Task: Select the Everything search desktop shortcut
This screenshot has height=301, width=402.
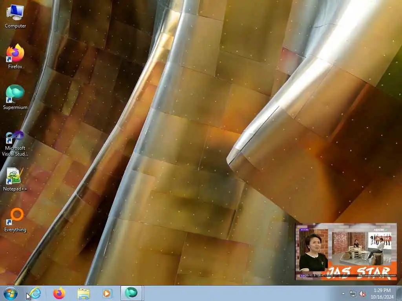Action: pos(15,220)
